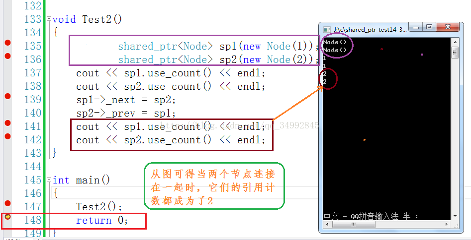Screen dimensions: 471x240
Task: Collapse the main function outline
Action: [x=49, y=180]
